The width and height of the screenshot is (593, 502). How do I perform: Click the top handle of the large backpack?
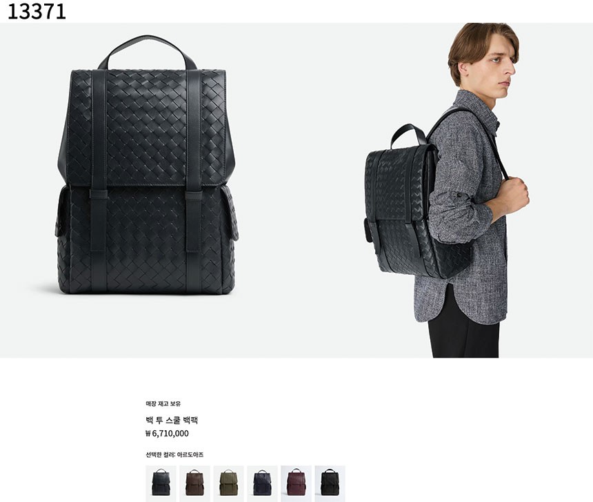point(147,52)
